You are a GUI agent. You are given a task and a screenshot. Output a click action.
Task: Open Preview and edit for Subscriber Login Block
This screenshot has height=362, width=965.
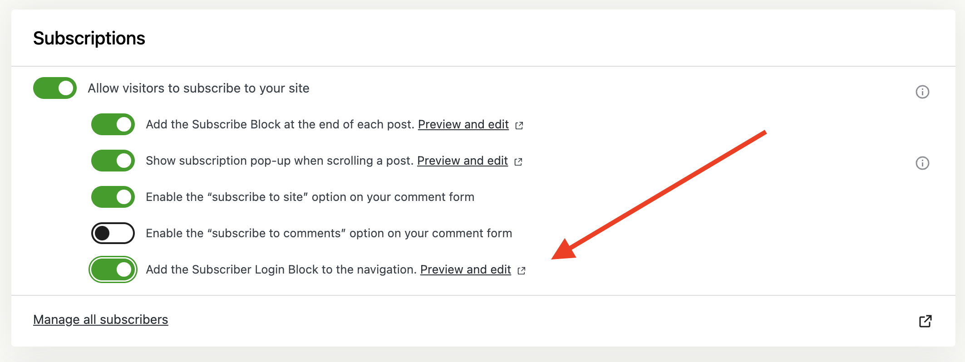coord(466,269)
